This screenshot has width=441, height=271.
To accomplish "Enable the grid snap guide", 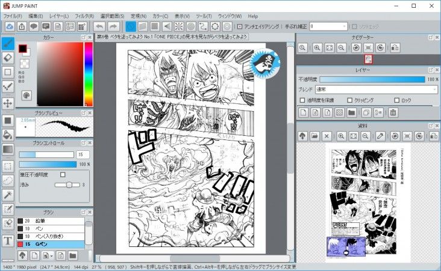I will point(154,26).
